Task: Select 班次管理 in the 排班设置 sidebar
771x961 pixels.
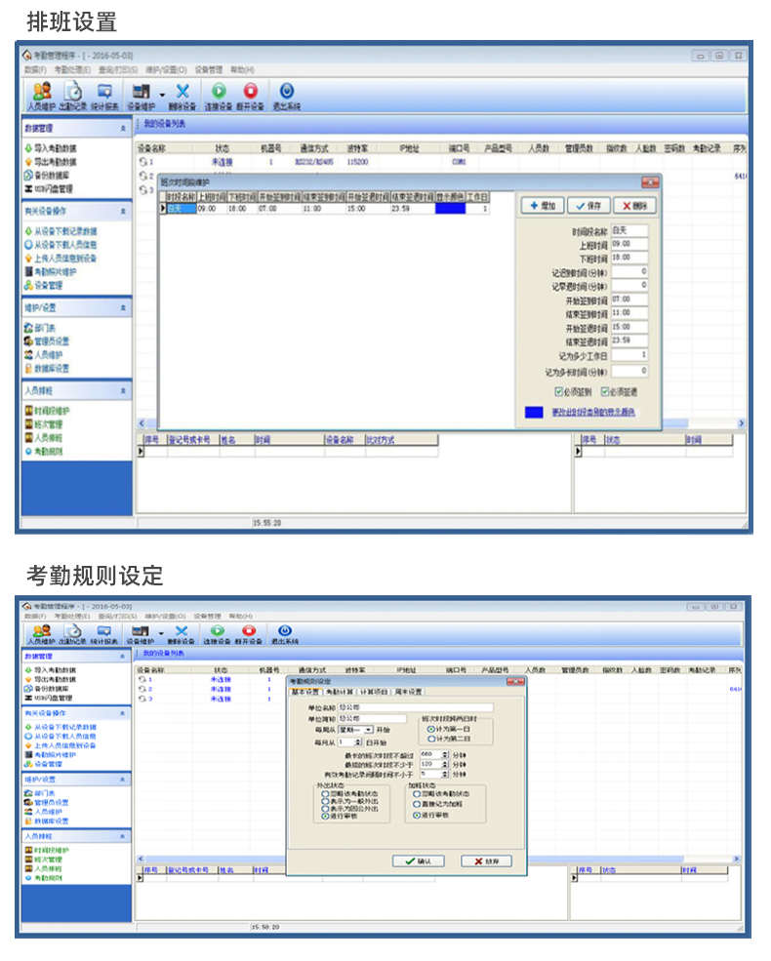Action: pos(44,424)
